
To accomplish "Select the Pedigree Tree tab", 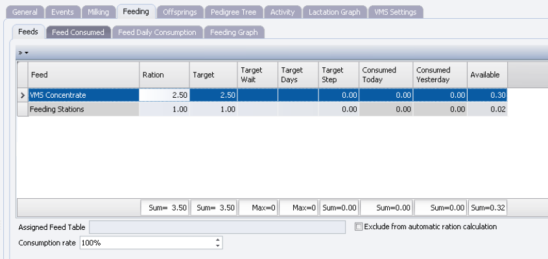I will point(233,12).
